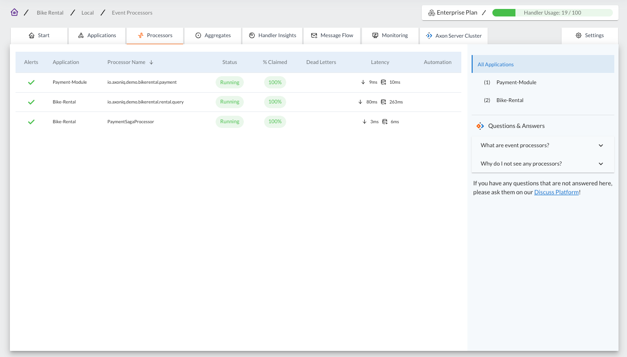
Task: Click the Latency column header
Action: pos(380,62)
